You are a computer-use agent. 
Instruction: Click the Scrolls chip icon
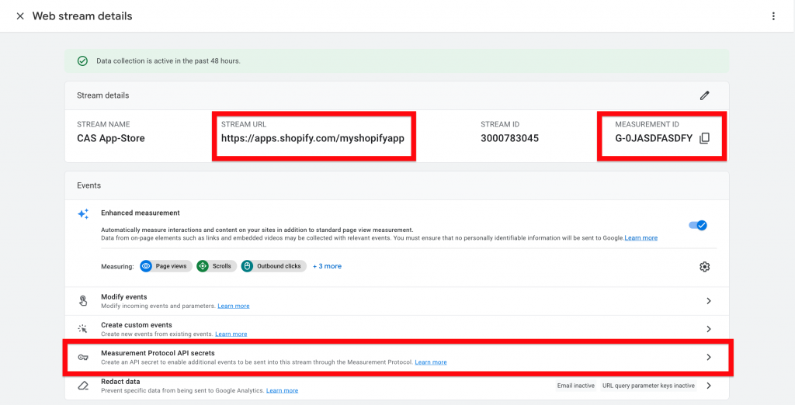click(x=203, y=266)
